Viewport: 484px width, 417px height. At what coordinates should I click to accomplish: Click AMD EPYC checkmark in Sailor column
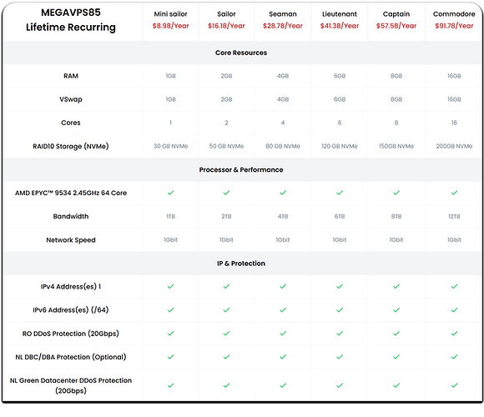coord(227,193)
